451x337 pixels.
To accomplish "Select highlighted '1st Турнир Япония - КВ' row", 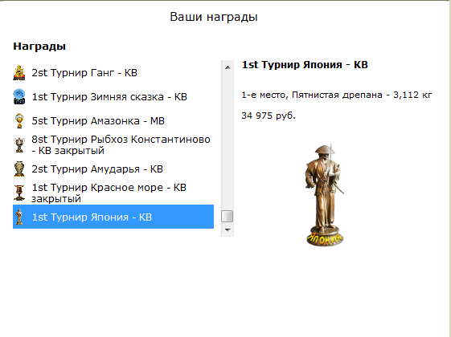I will coord(113,217).
